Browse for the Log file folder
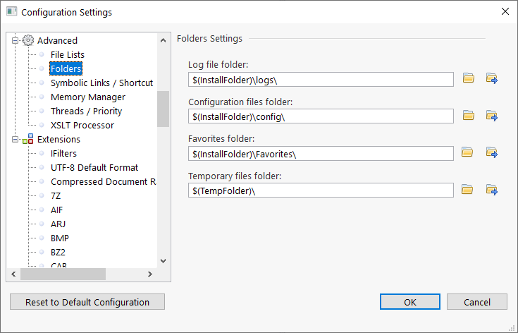The height and width of the screenshot is (333, 518). (x=469, y=78)
